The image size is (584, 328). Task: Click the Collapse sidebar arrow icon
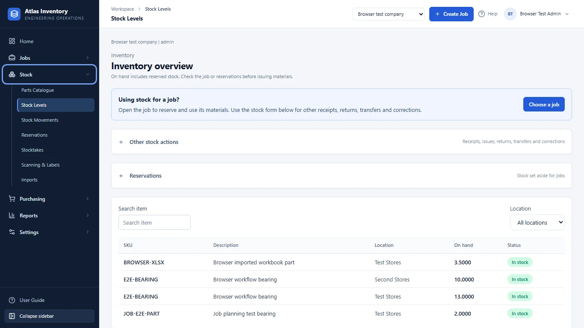[12, 316]
